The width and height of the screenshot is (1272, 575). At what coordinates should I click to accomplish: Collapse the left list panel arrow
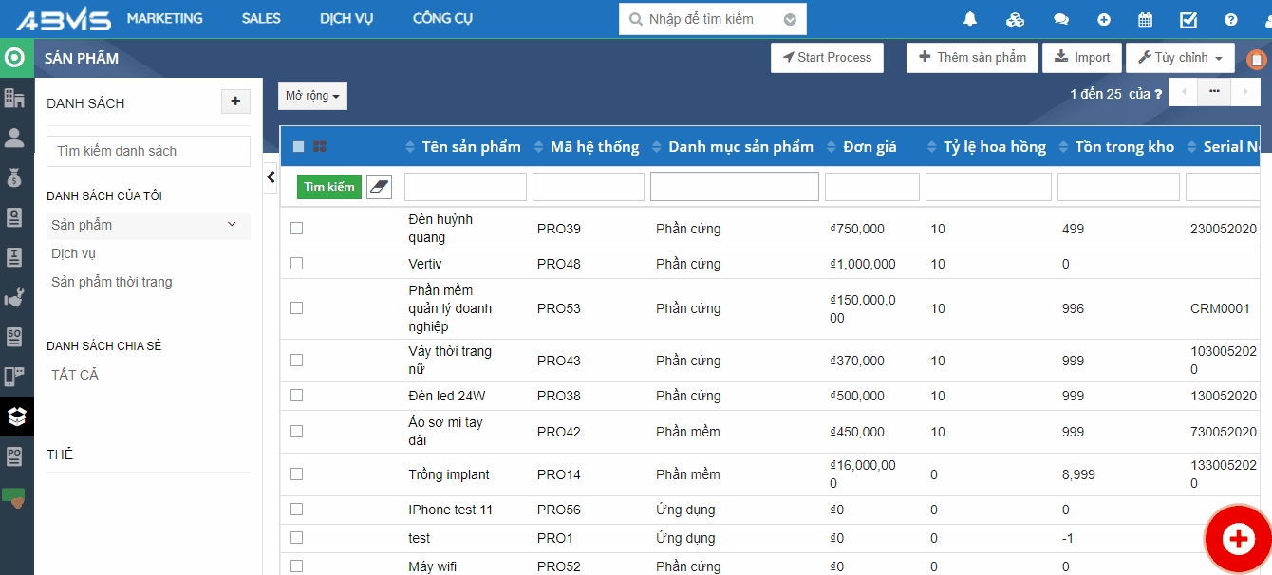click(x=271, y=176)
